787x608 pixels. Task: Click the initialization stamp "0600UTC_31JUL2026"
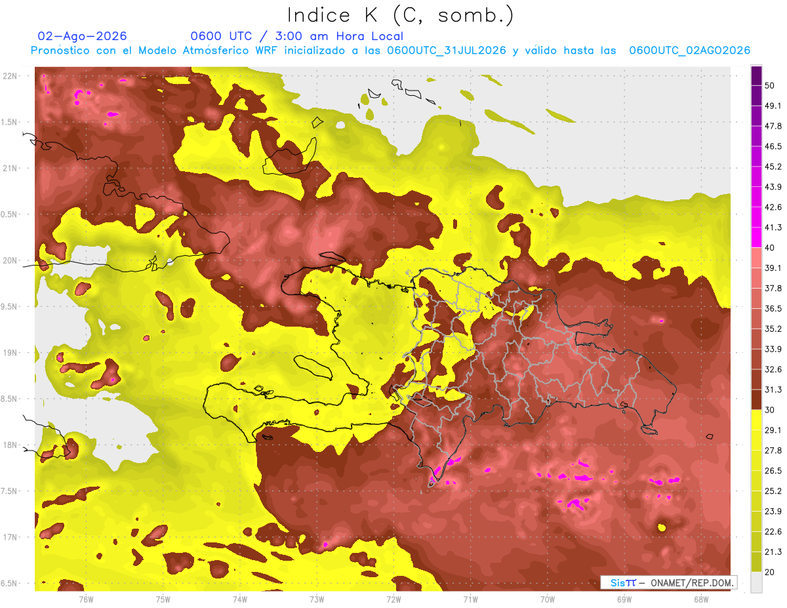pyautogui.click(x=446, y=51)
